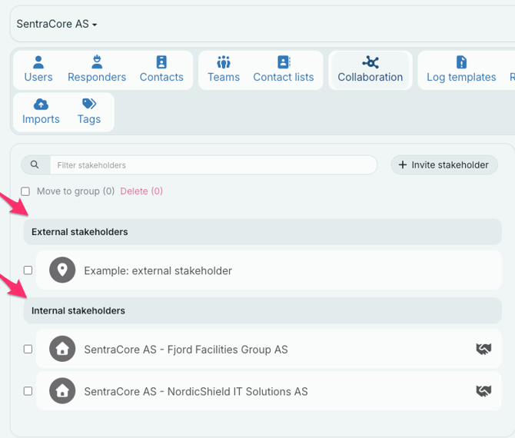515x438 pixels.
Task: Click the Tags icon
Action: pos(89,105)
